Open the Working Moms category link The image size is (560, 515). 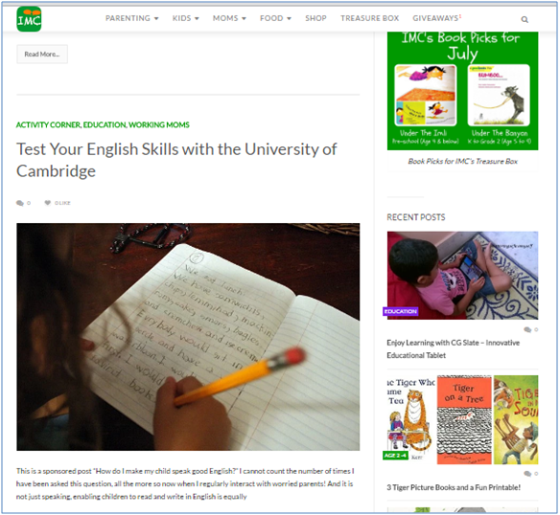(x=159, y=124)
